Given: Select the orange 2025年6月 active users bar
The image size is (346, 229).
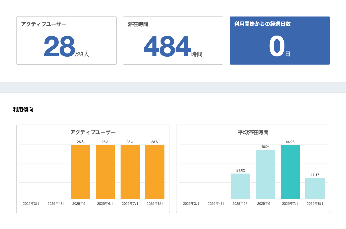Looking at the screenshot, I should 105,172.
